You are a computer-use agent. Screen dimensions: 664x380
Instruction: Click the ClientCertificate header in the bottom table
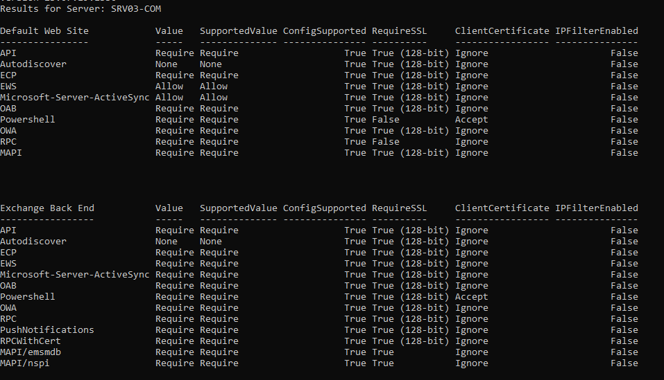(502, 208)
